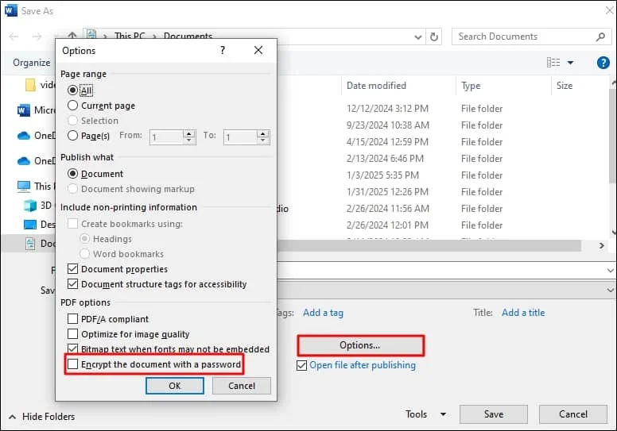This screenshot has width=617, height=431.
Task: Click Documents in the address path
Action: point(188,37)
